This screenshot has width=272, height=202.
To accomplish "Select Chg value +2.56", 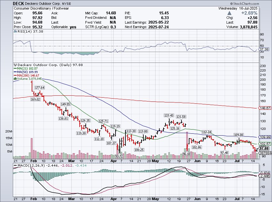I will click(252, 18).
